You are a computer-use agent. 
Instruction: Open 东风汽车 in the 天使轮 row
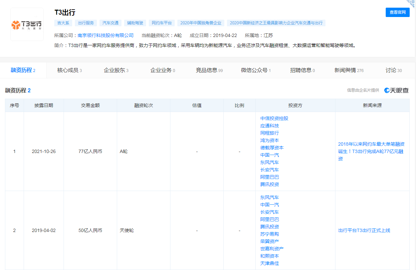[x=270, y=197]
